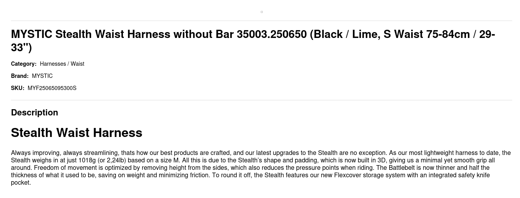
Task: Click the horizontal divider above the Description heading
Action: tap(262, 100)
